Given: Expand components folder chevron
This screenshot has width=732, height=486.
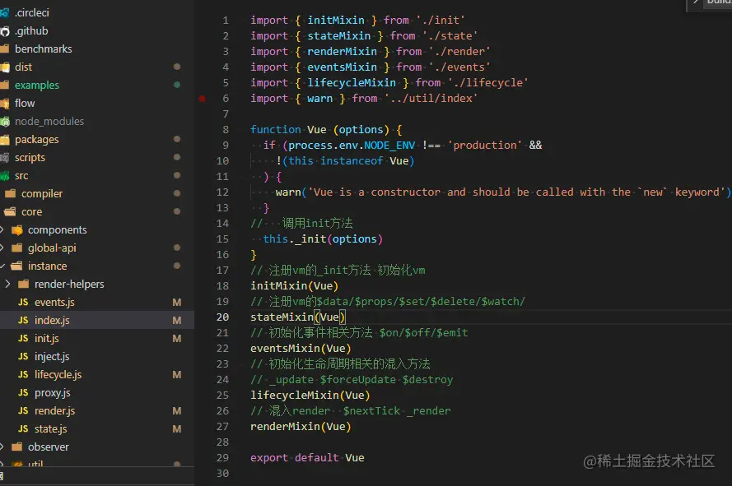Looking at the screenshot, I should pos(2,229).
